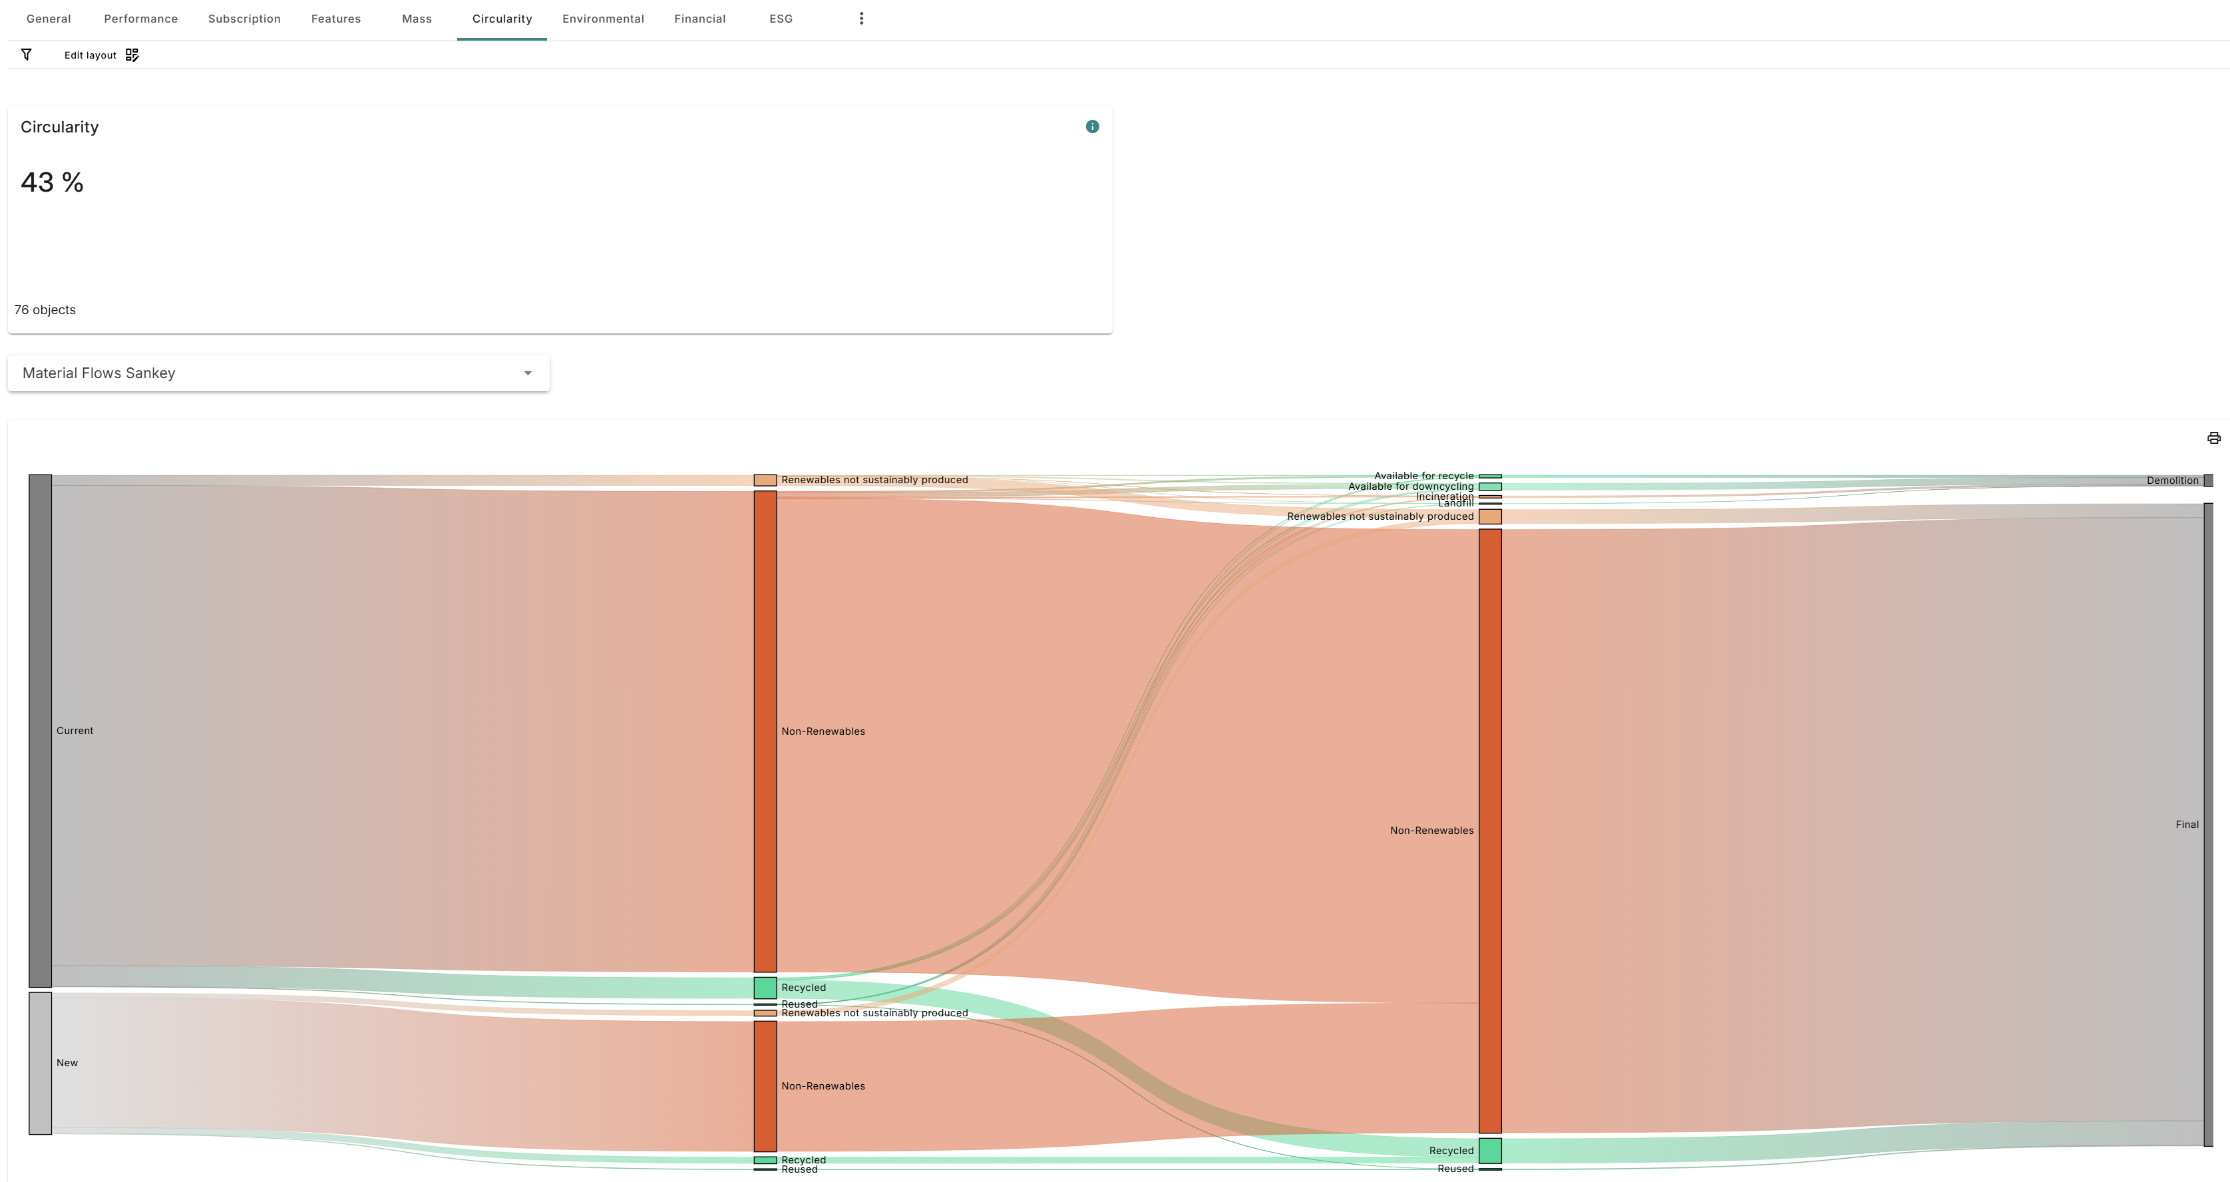The height and width of the screenshot is (1182, 2230).
Task: Switch to the Performance tab
Action: pos(141,18)
